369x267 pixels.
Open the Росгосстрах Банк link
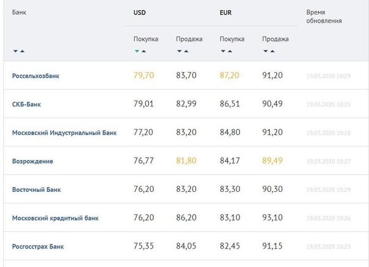point(38,246)
